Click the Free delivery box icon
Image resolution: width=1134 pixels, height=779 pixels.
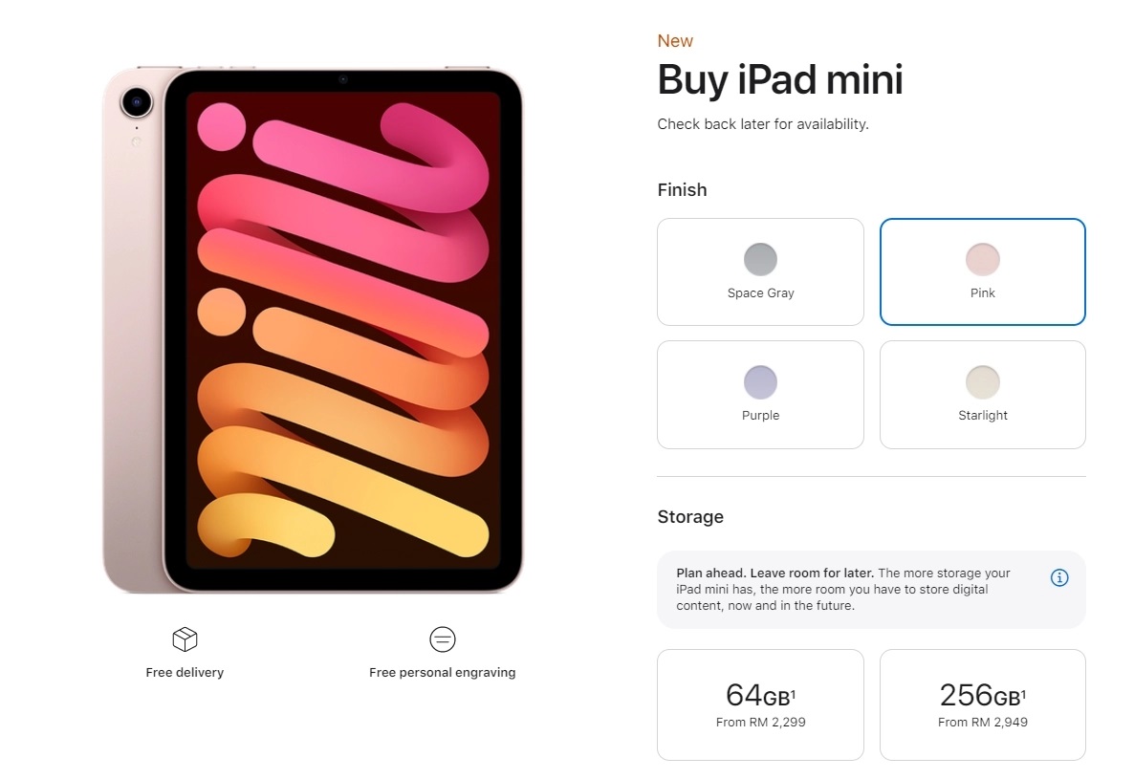coord(185,638)
